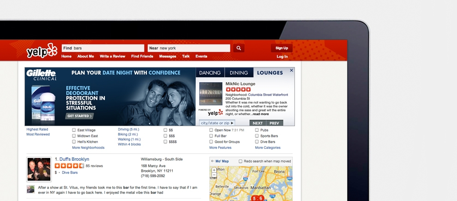Click Dive Bars link under Duff's
Screen dimensions: 457x201
tap(70, 173)
